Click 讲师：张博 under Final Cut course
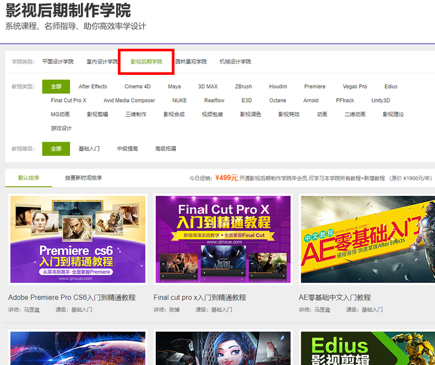The image size is (435, 365). tap(167, 310)
